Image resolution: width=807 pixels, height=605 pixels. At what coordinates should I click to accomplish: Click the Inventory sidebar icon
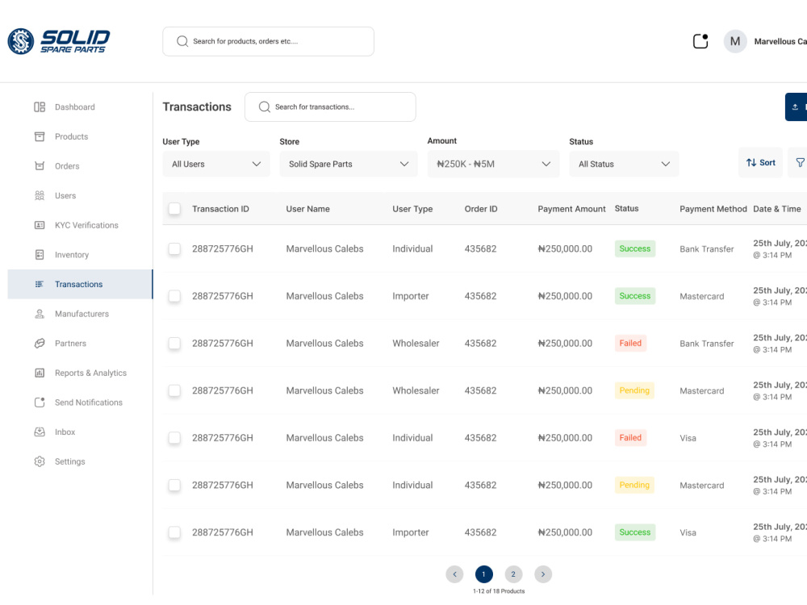coord(40,255)
